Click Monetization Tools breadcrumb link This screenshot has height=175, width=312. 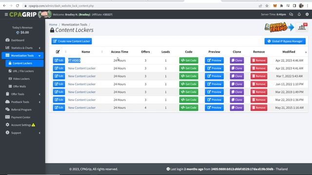pyautogui.click(x=75, y=25)
